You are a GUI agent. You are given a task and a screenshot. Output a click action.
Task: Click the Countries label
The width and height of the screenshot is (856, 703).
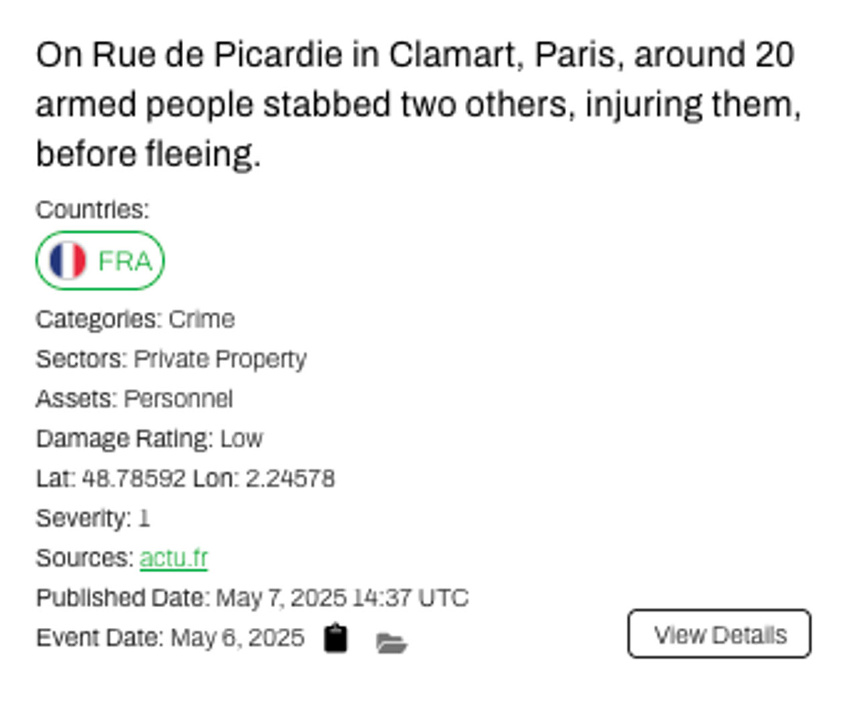(93, 210)
